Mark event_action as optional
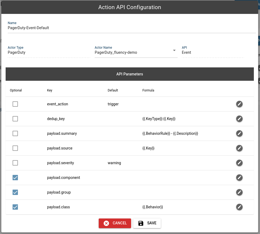 (15, 104)
